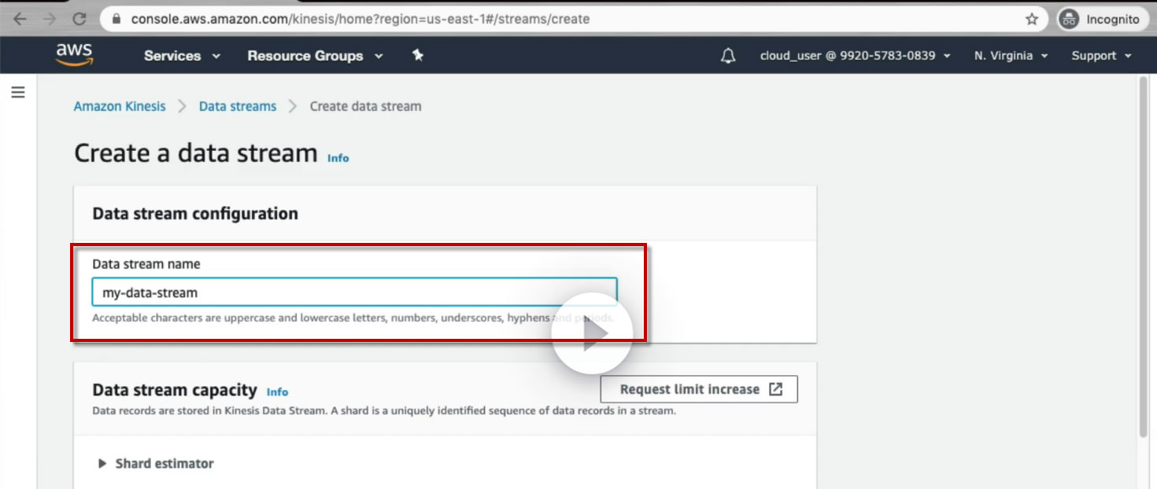Bookmark the page with the star icon
Viewport: 1157px width, 489px height.
pyautogui.click(x=1032, y=19)
